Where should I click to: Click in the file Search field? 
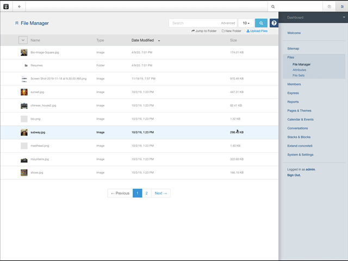coord(195,23)
